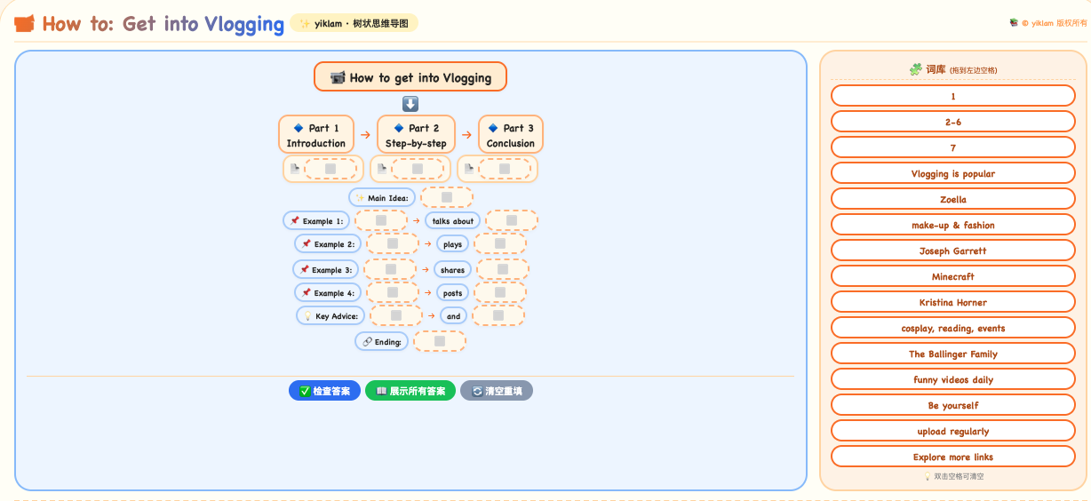1091x501 pixels.
Task: Pick the '1' chip in the word bank
Action: (953, 96)
